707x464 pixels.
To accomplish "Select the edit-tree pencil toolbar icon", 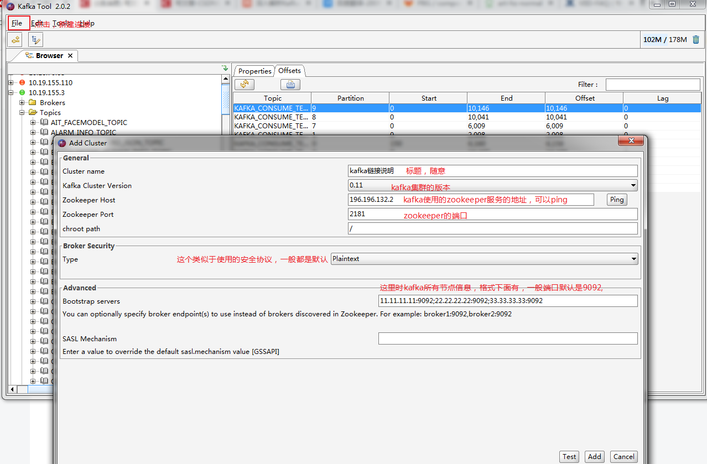I will [x=35, y=39].
